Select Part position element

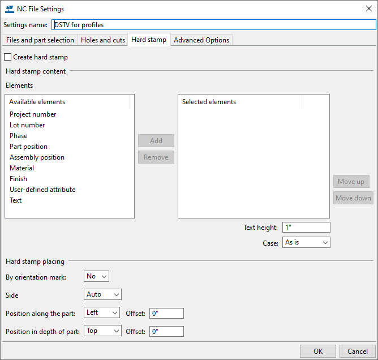pyautogui.click(x=28, y=147)
